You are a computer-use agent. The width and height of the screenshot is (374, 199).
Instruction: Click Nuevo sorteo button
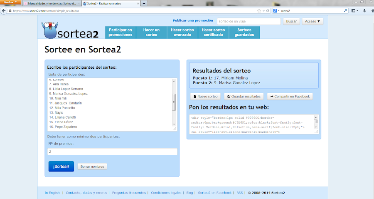[x=205, y=97]
